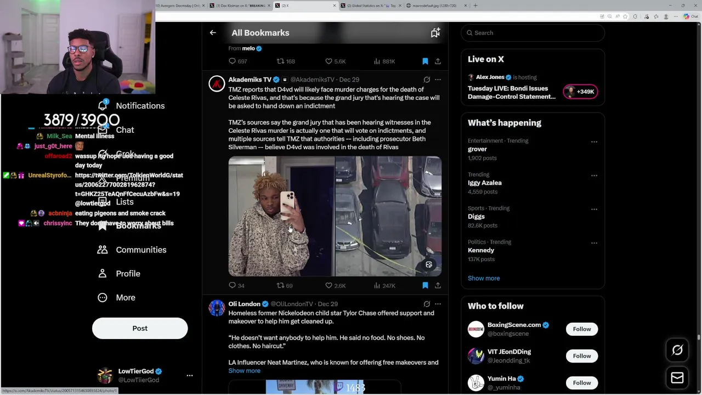Open Communities in the sidebar

click(132, 250)
